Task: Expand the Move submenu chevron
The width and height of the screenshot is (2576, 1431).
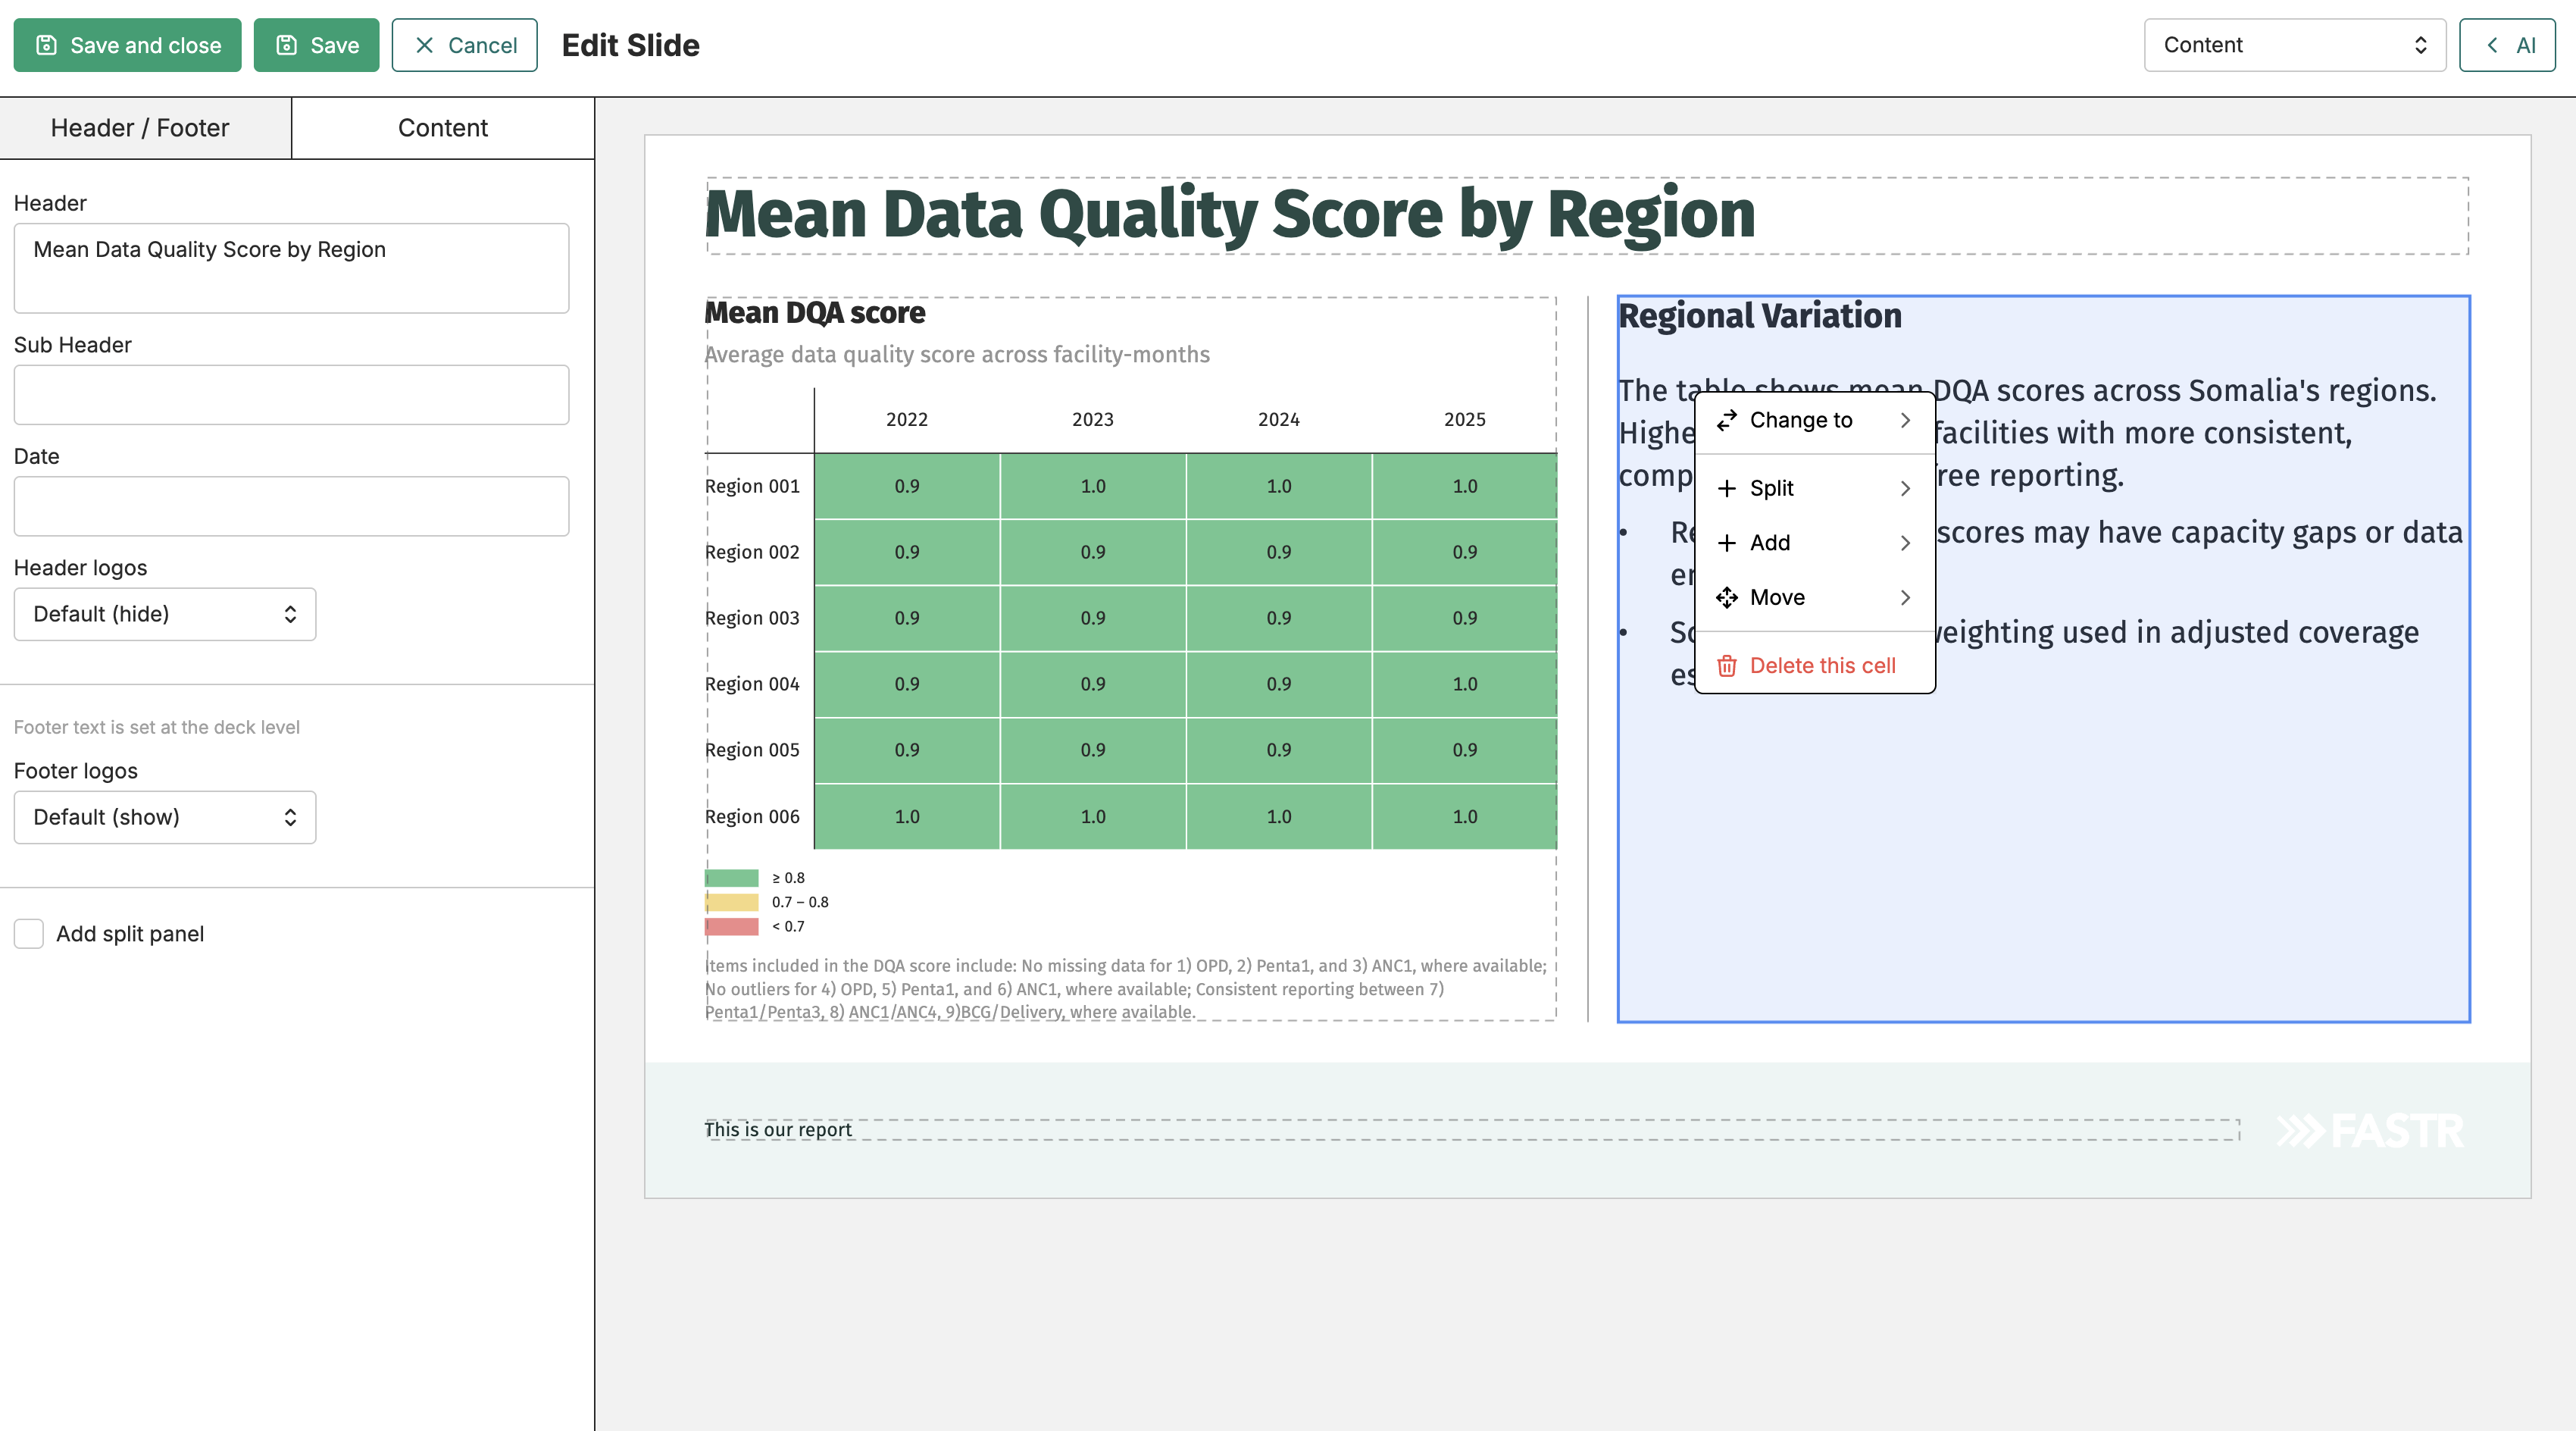Action: tap(1905, 597)
